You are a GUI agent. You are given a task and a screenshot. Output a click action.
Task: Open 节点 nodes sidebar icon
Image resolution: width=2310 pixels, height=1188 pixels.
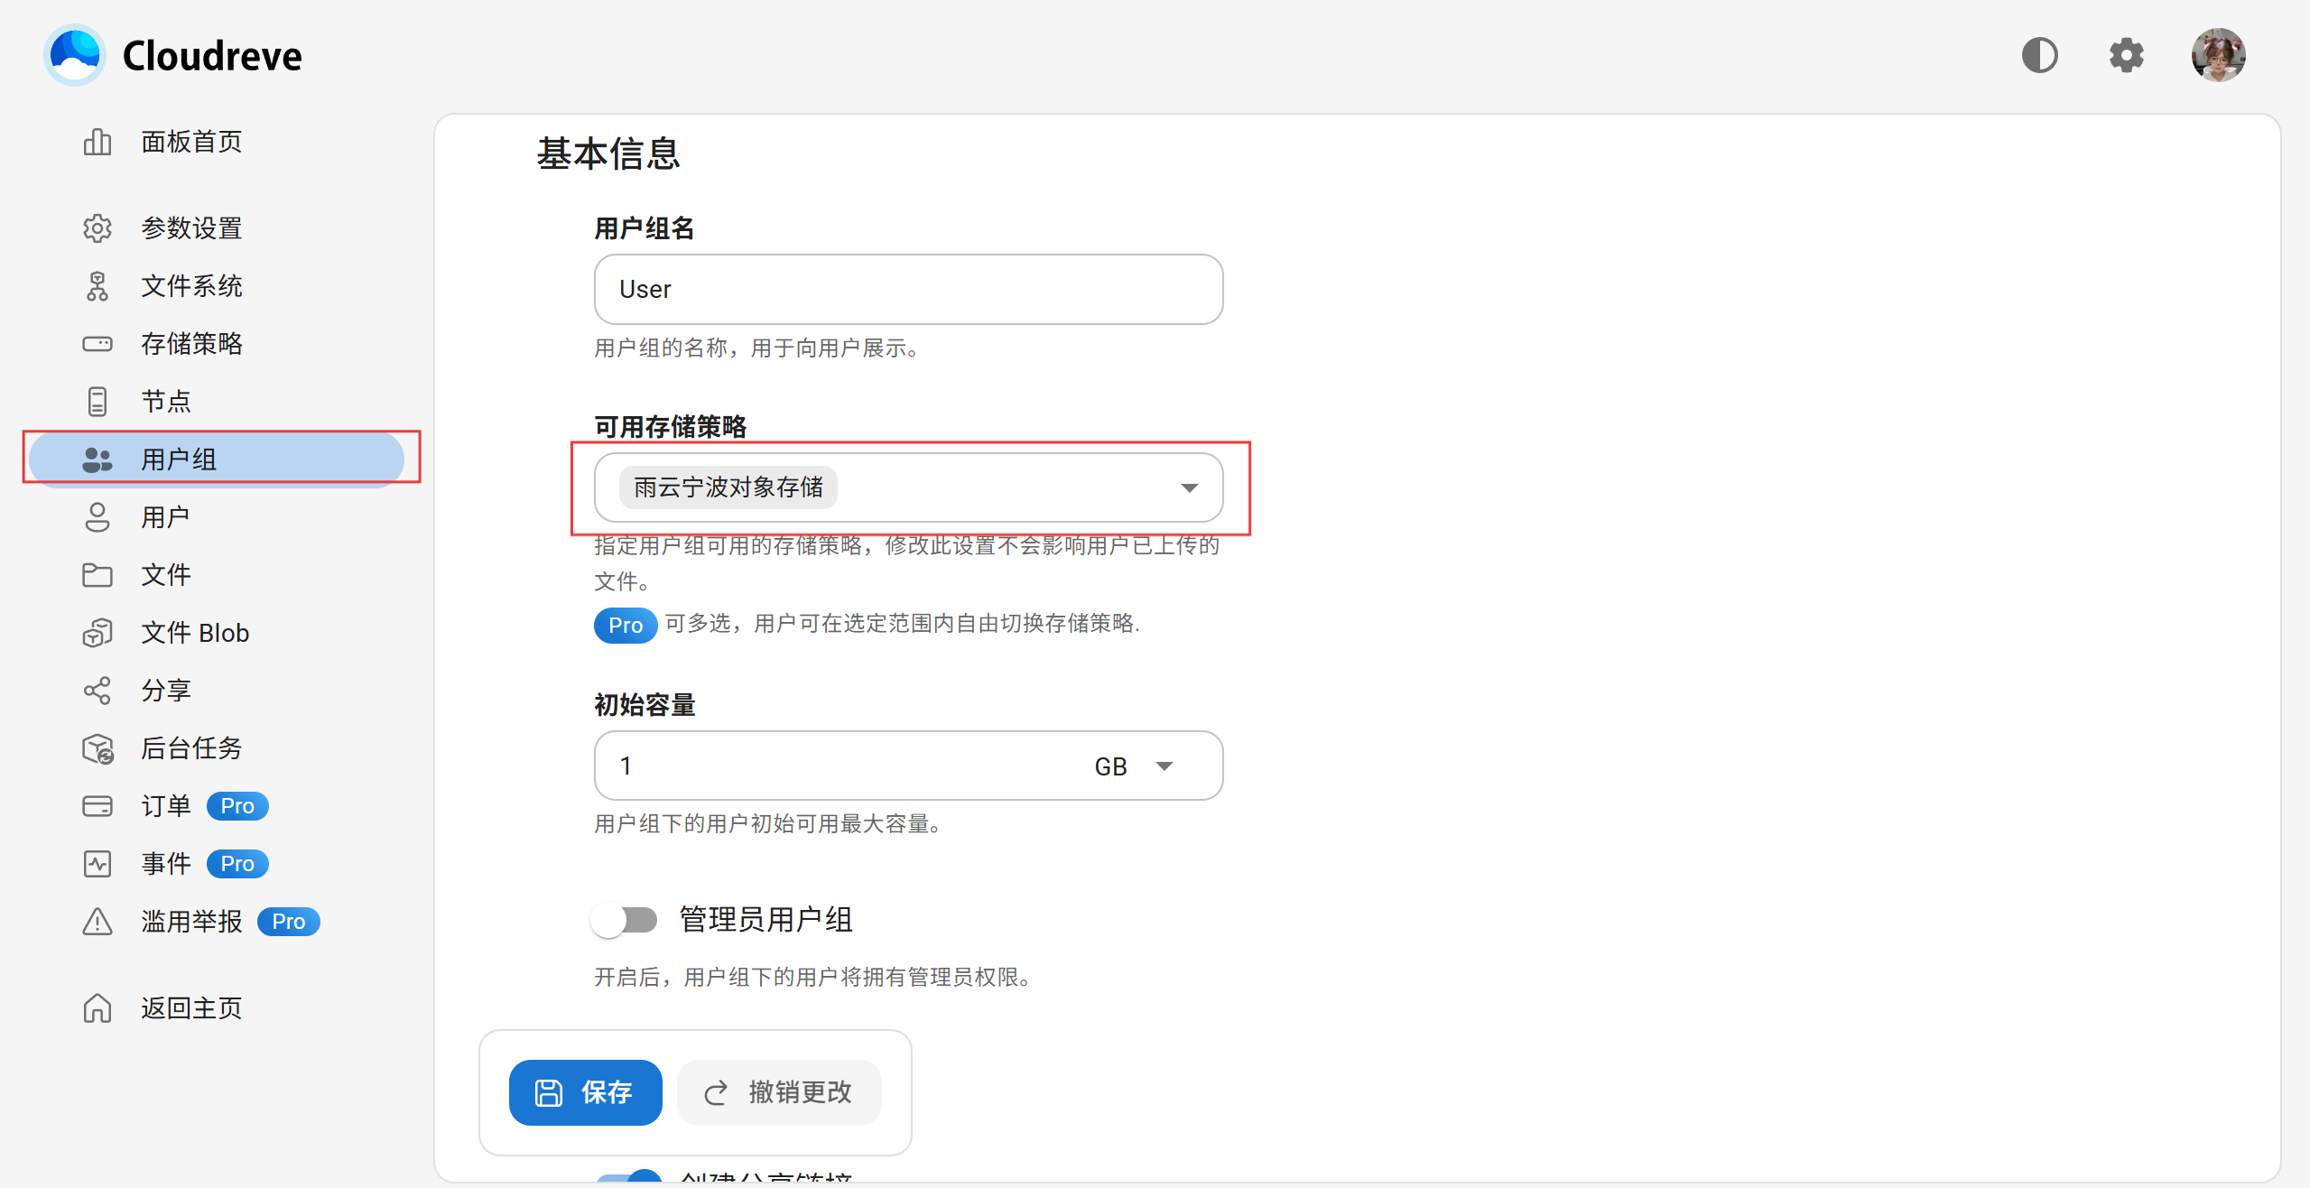(97, 402)
